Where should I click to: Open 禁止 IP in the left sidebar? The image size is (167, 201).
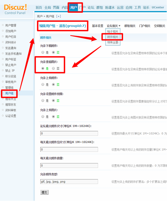[x=10, y=71]
